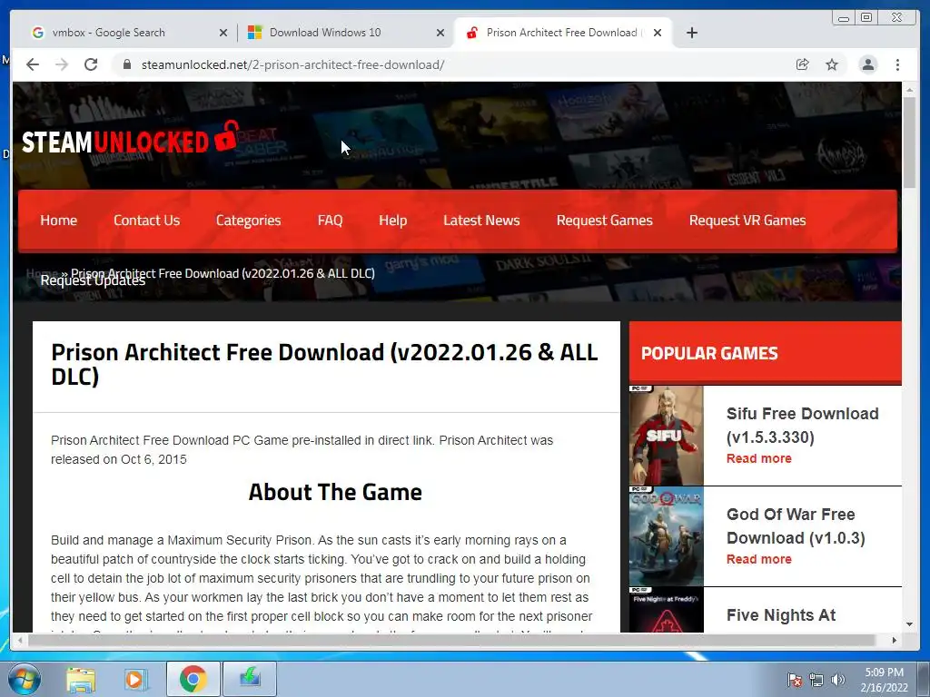
Task: Open the Help menu item
Action: pos(392,221)
